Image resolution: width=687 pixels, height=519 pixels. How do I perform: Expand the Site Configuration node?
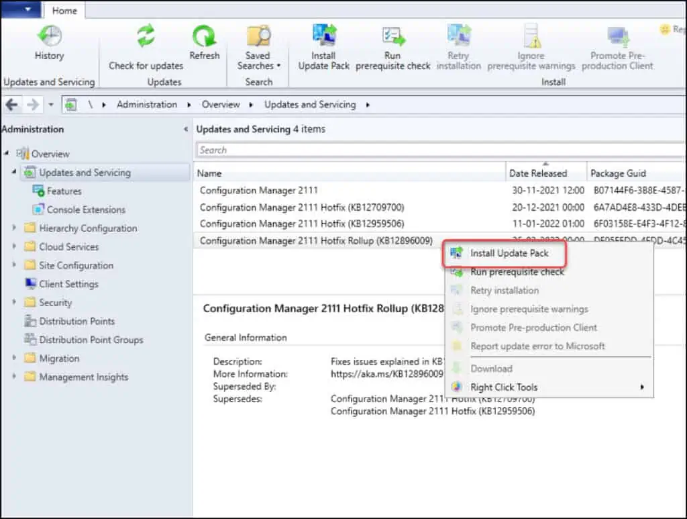[x=15, y=265]
